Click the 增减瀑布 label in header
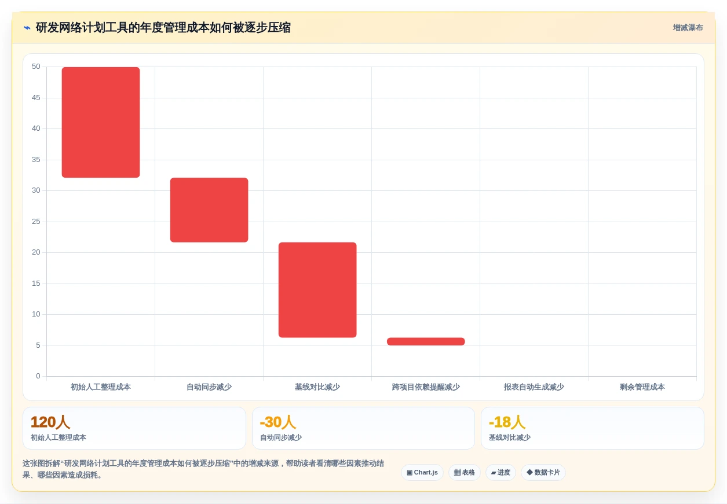The width and height of the screenshot is (727, 504). pyautogui.click(x=688, y=28)
